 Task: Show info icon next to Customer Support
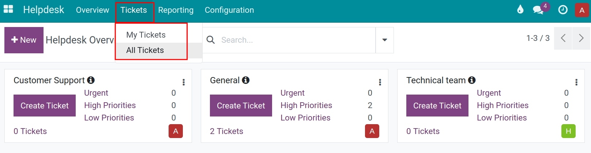[x=91, y=80]
